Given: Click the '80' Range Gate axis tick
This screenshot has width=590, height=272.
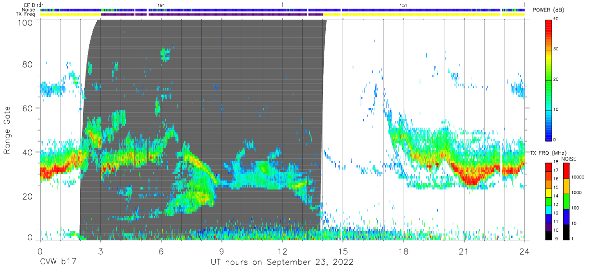Looking at the screenshot, I should tap(28, 64).
